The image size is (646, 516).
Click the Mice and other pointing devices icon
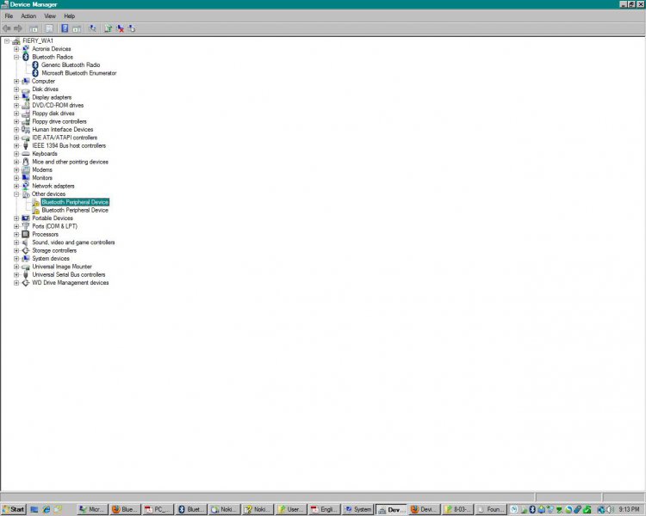pyautogui.click(x=26, y=162)
